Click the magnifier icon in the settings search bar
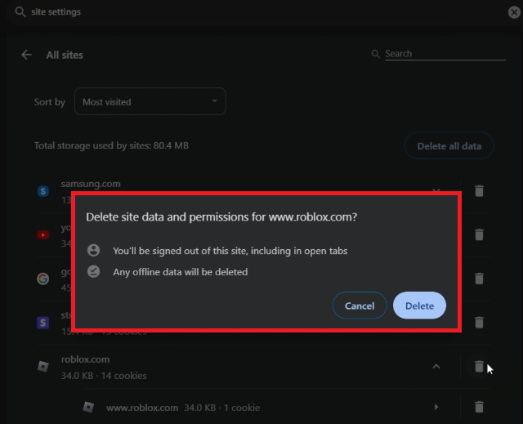523x424 pixels. click(20, 12)
